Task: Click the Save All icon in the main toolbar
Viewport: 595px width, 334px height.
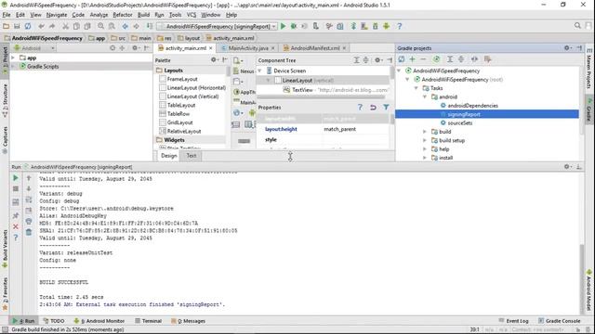Action: tap(17, 26)
